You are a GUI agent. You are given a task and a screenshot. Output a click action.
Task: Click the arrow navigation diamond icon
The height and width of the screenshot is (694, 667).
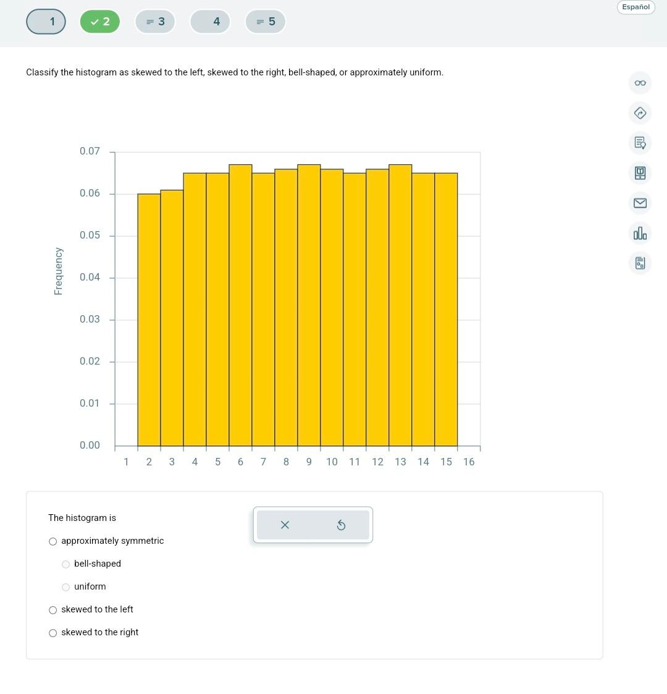(x=640, y=113)
